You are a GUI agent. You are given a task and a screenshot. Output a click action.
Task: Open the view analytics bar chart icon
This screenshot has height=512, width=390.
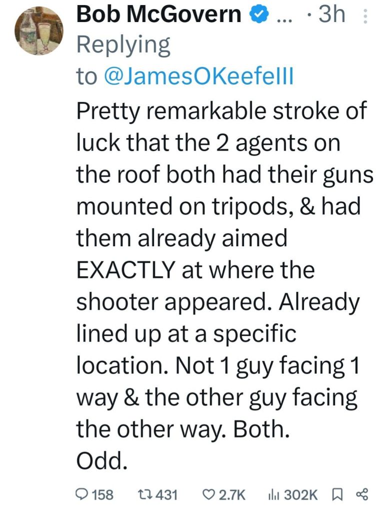click(x=274, y=494)
